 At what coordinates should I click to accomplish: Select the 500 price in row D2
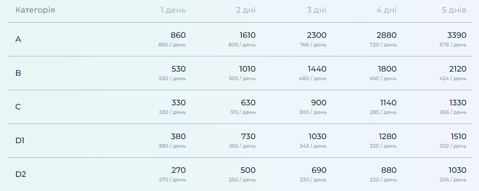coord(248,170)
